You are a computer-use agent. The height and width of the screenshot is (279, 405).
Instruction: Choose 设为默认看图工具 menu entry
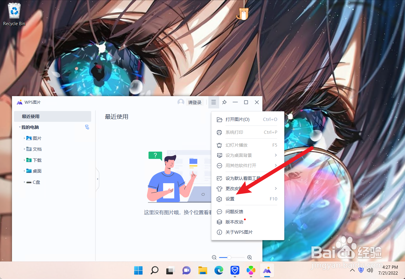pos(247,178)
